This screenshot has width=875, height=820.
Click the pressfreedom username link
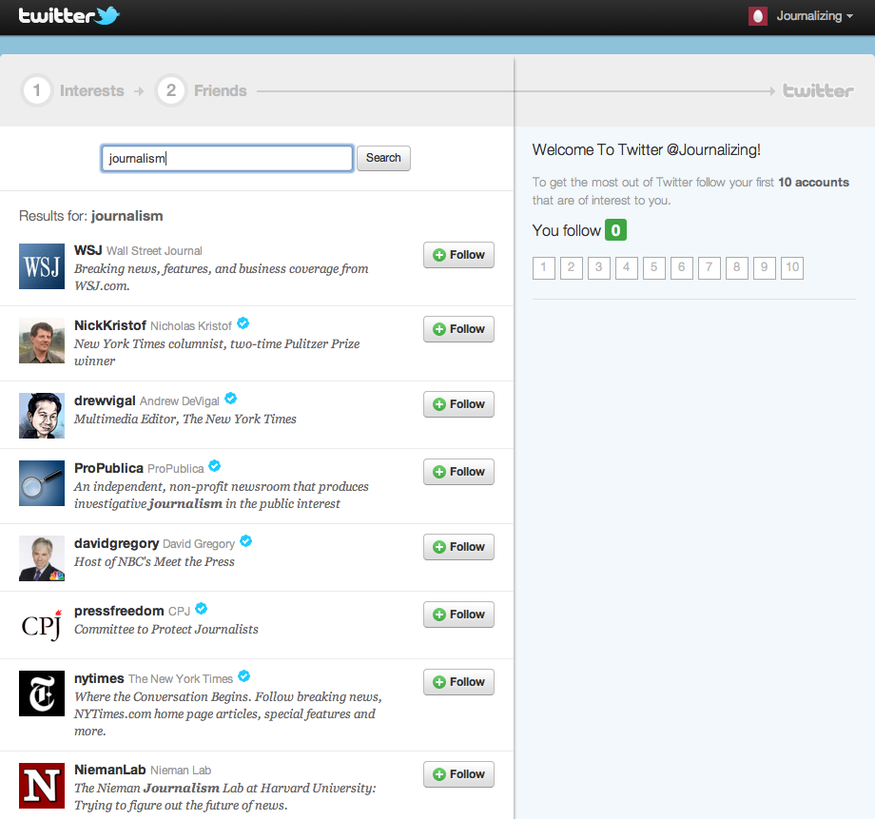tap(119, 612)
